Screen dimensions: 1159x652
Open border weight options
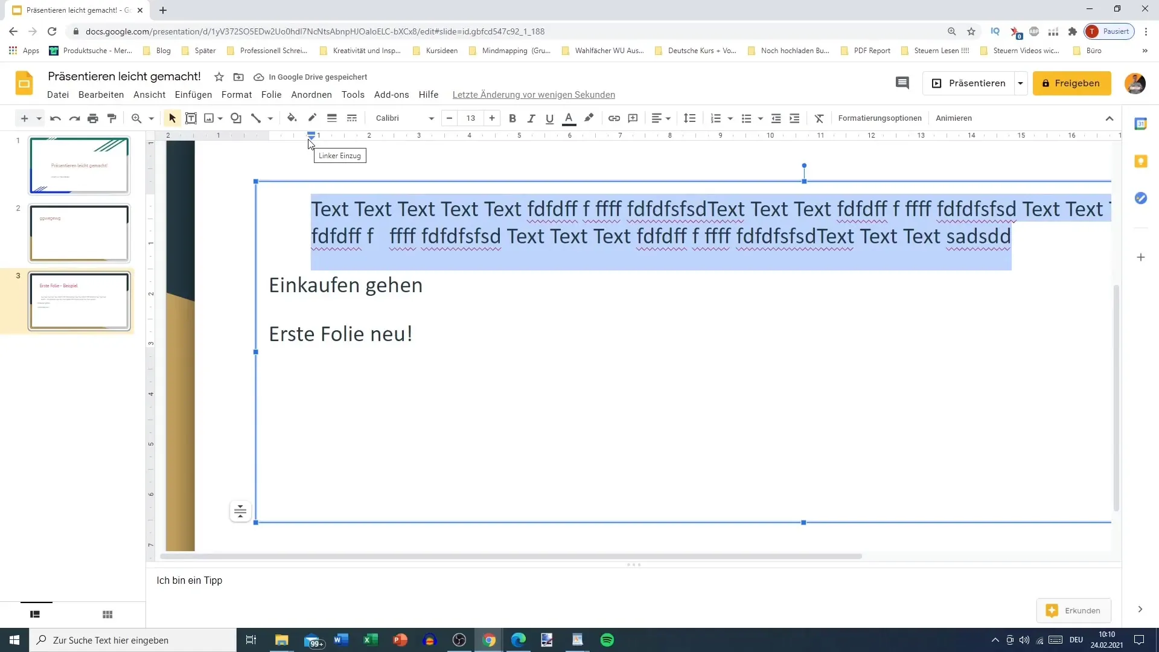point(332,118)
